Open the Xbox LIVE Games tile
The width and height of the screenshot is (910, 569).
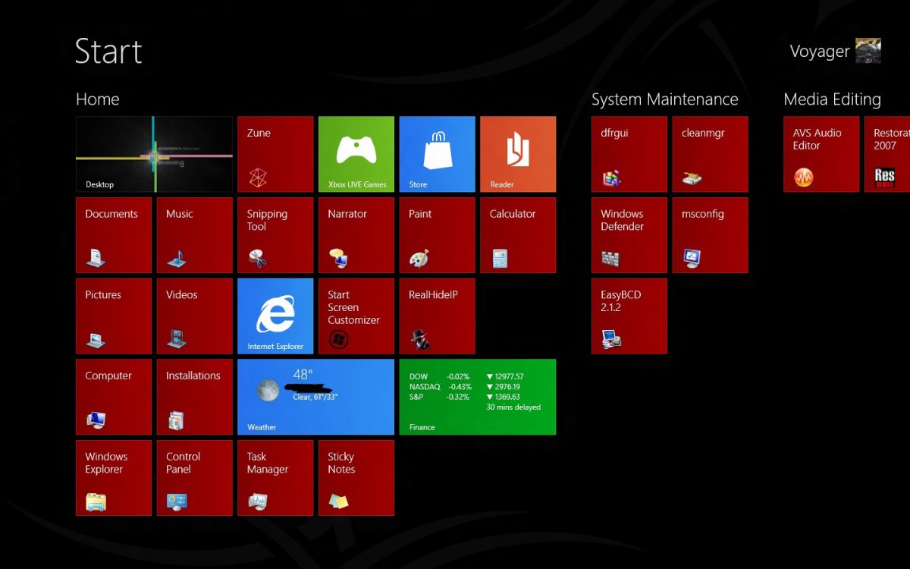[x=356, y=154]
